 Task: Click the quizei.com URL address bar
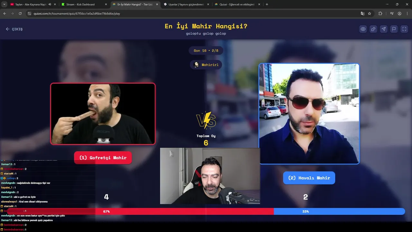coord(193,14)
